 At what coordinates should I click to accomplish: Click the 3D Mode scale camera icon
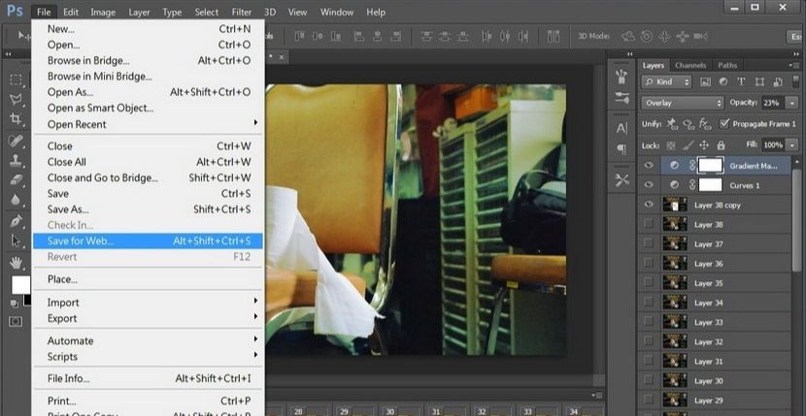(x=700, y=36)
